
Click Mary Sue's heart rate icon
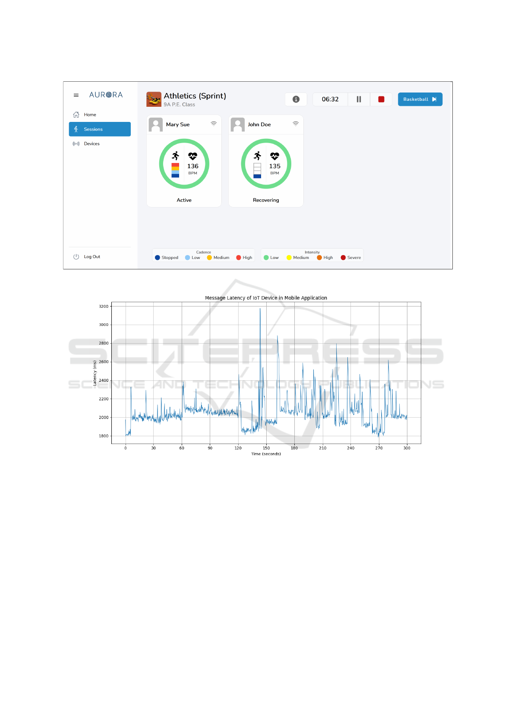(x=192, y=156)
